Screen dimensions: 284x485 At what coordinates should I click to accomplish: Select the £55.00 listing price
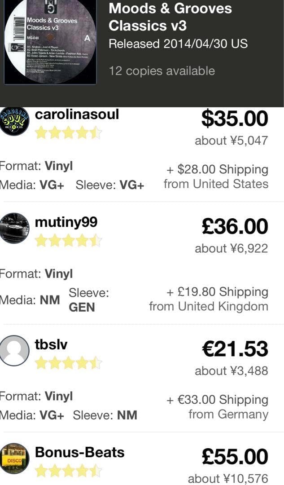point(234,457)
